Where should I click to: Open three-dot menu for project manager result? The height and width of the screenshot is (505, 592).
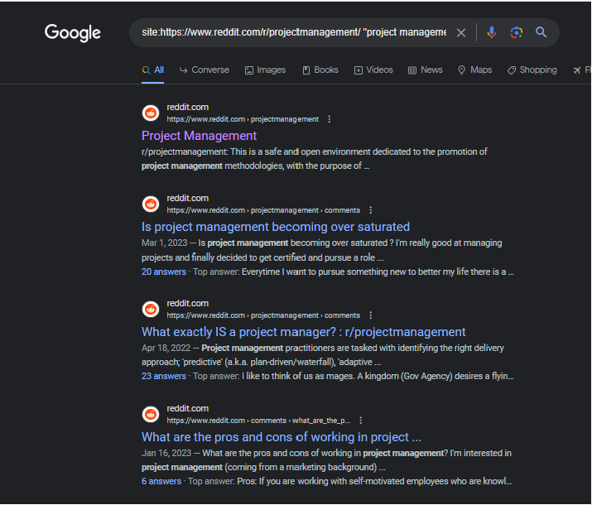(x=371, y=315)
